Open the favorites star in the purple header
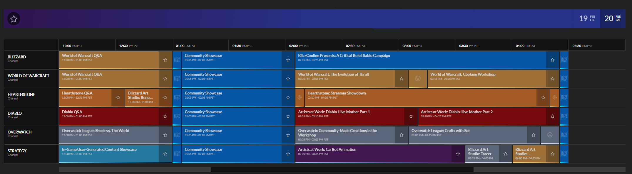The height and width of the screenshot is (174, 632). (14, 19)
